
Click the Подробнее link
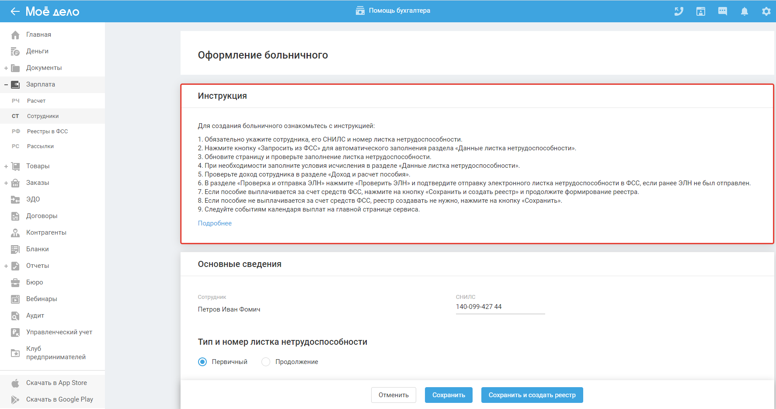[x=215, y=223]
